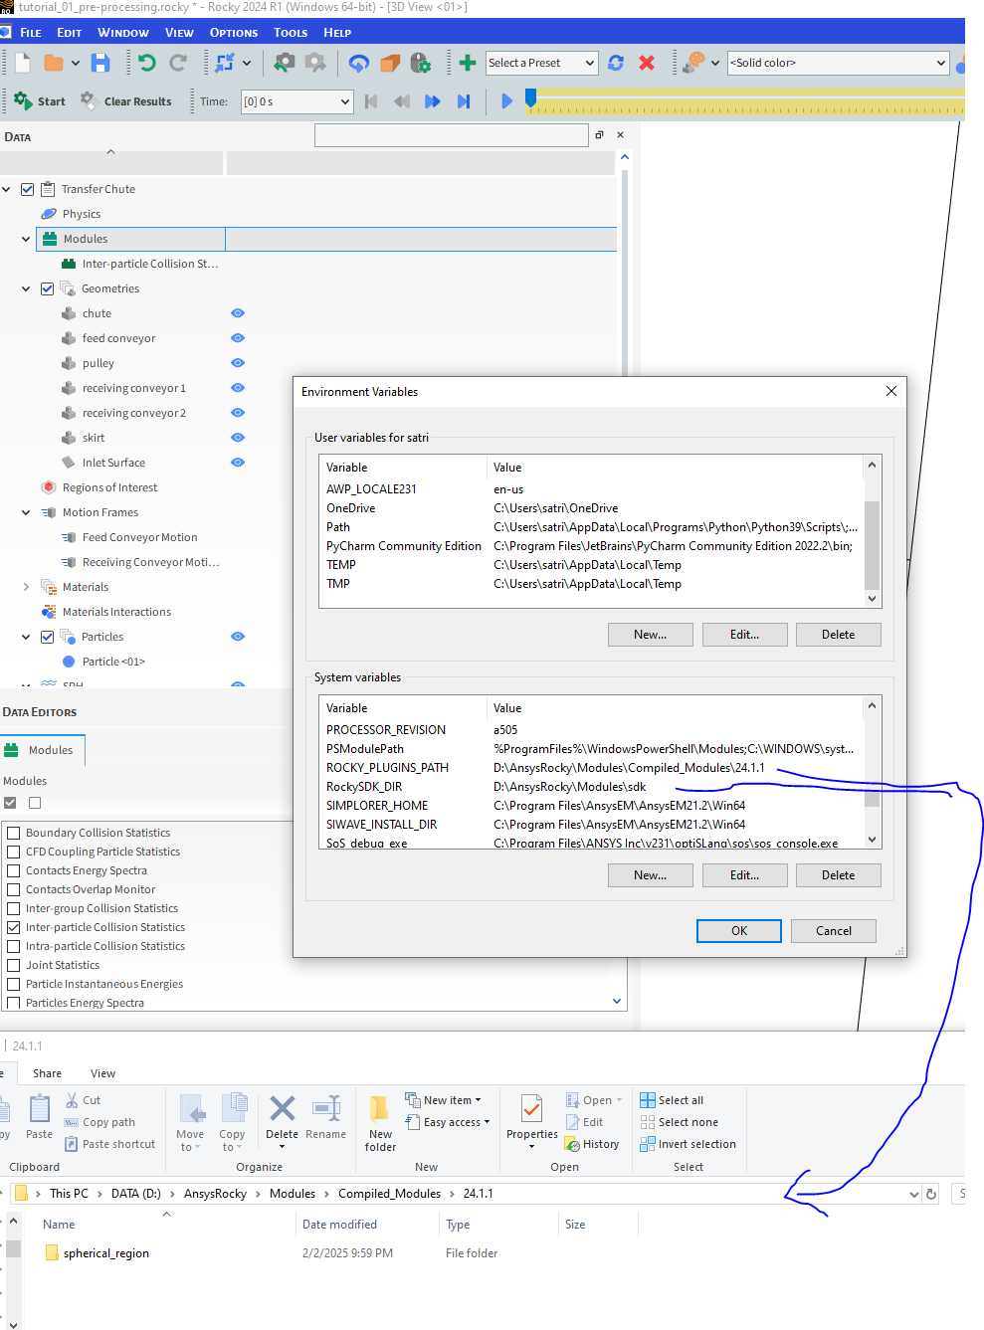
Task: Click the color palette icon
Action: point(694,63)
